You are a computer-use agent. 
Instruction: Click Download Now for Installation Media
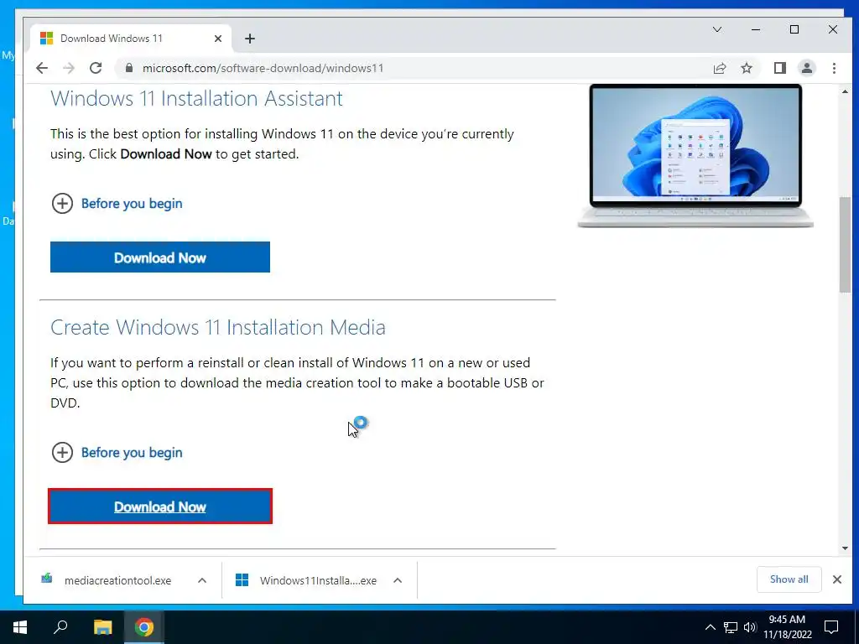tap(160, 506)
